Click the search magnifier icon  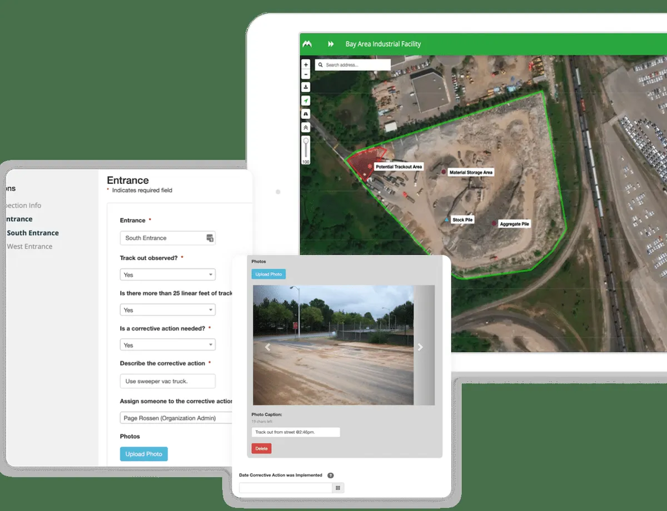[x=320, y=65]
